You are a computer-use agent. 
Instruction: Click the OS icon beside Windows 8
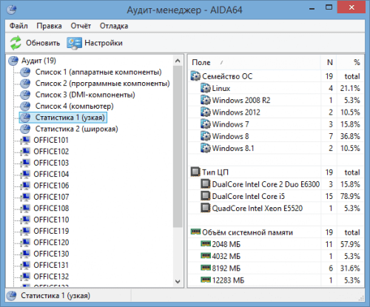[x=206, y=136]
